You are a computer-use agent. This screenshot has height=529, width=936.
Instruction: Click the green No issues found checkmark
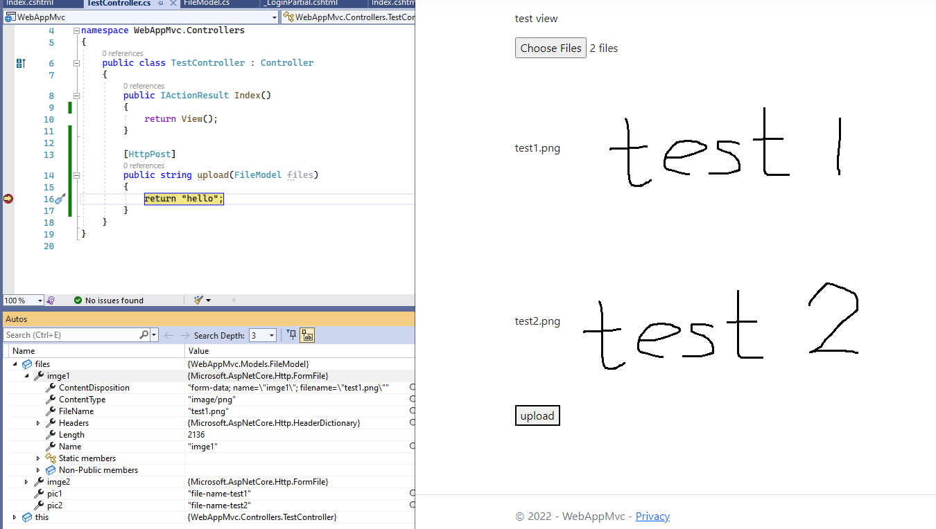pos(78,301)
